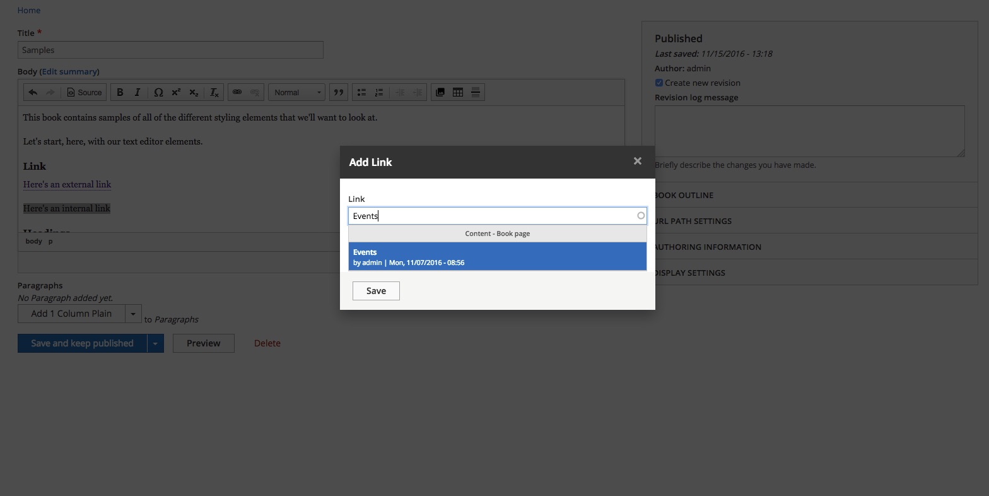Close the Add Link dialog
This screenshot has height=496, width=989.
pos(637,162)
